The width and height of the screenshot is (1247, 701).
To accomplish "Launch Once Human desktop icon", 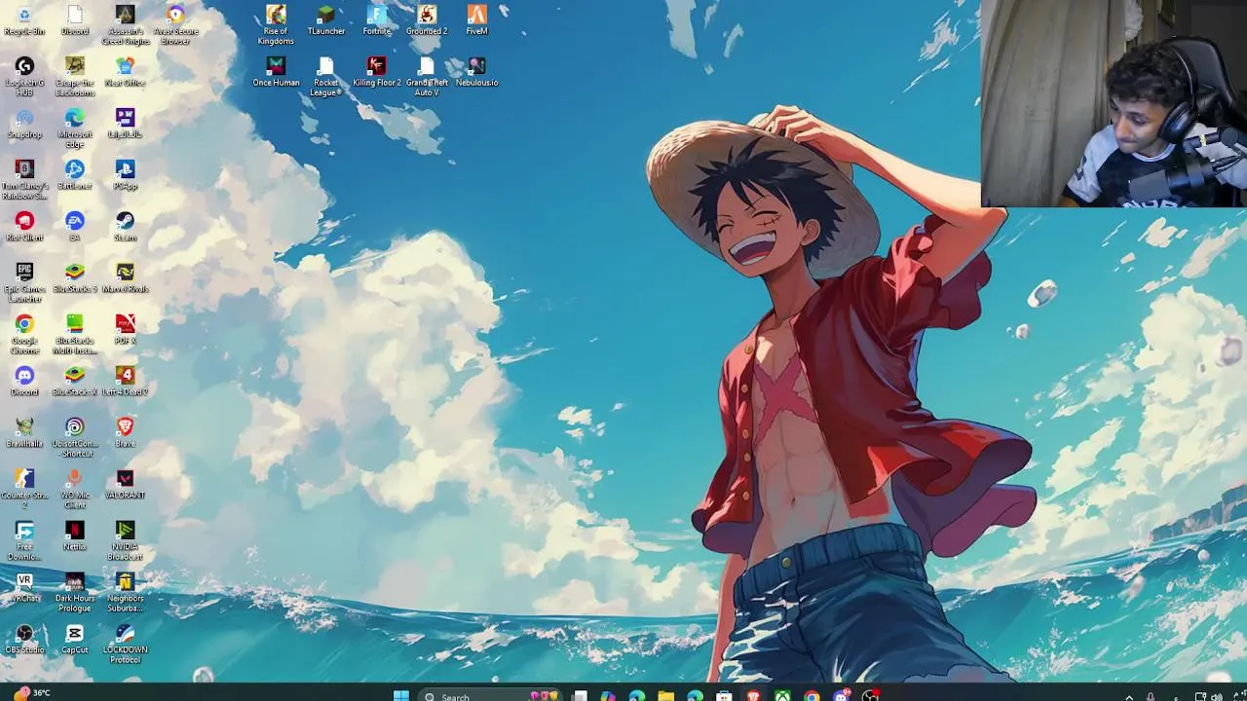I will (x=276, y=72).
